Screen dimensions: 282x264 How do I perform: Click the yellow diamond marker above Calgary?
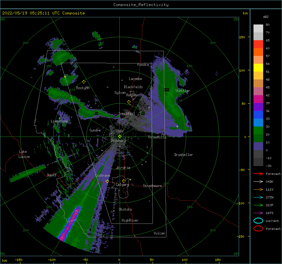click(x=124, y=181)
